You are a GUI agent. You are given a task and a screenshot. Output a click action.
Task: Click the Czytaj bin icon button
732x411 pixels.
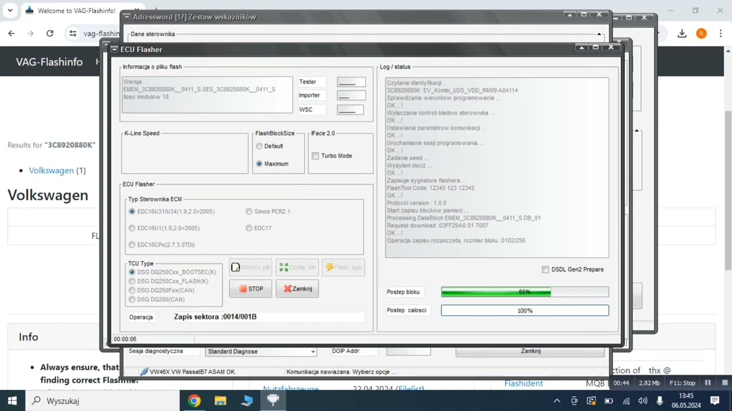[297, 267]
